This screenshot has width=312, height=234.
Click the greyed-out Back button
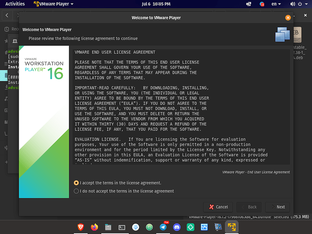click(x=249, y=207)
